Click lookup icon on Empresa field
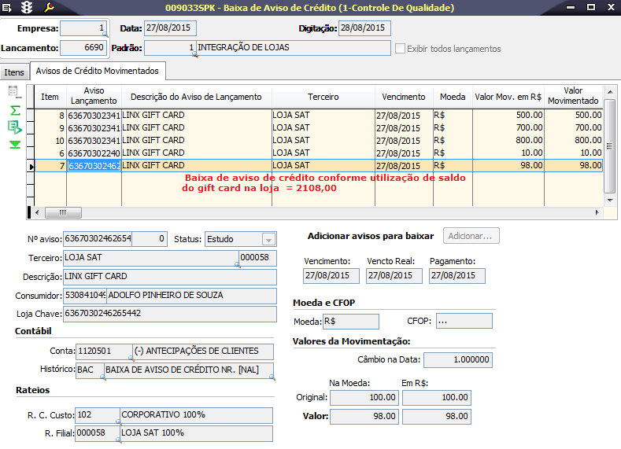The width and height of the screenshot is (621, 449). 105,35
